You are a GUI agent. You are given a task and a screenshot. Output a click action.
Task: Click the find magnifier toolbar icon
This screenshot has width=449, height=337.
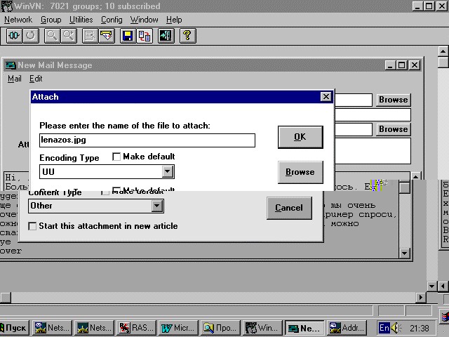pyautogui.click(x=51, y=35)
